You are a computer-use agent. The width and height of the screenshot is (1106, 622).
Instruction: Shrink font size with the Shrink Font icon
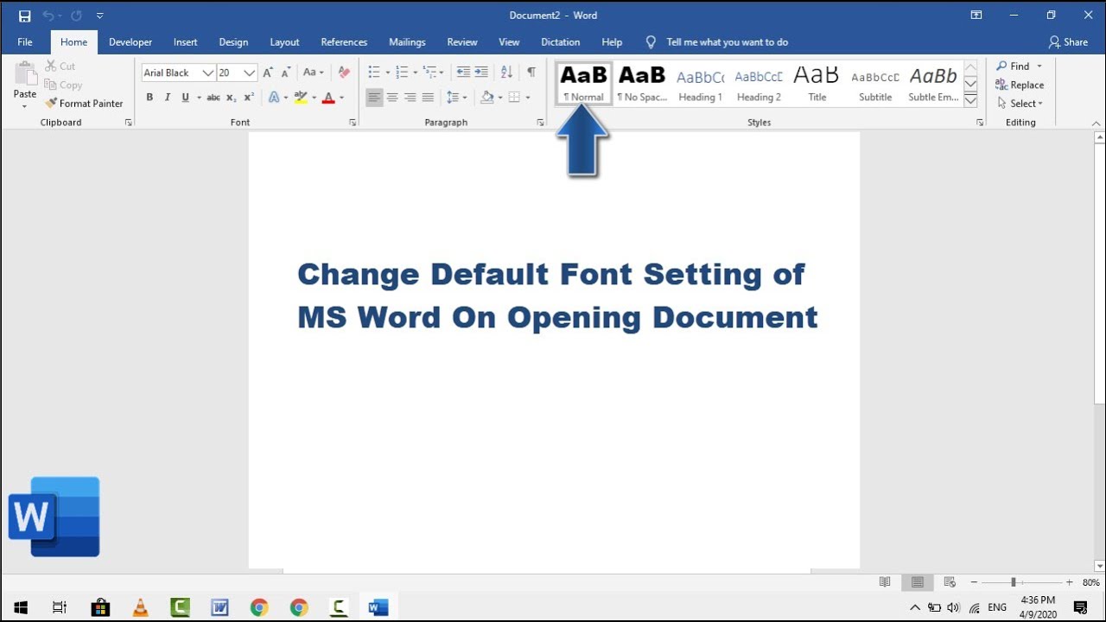point(286,73)
